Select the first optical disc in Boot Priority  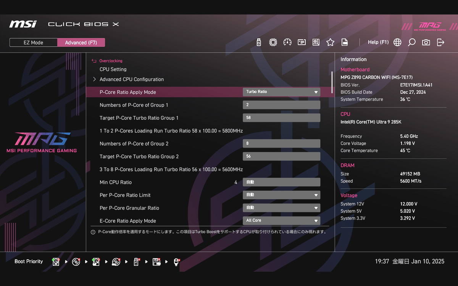tap(76, 262)
